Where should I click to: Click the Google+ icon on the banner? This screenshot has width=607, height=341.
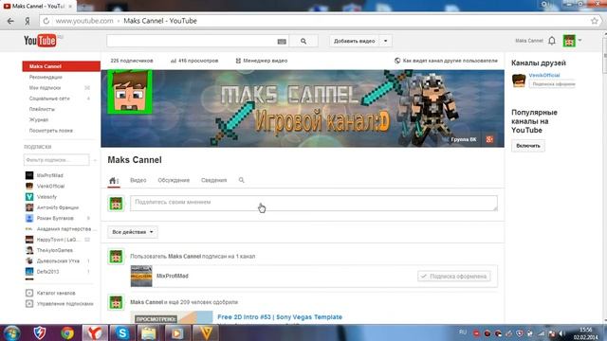click(489, 139)
